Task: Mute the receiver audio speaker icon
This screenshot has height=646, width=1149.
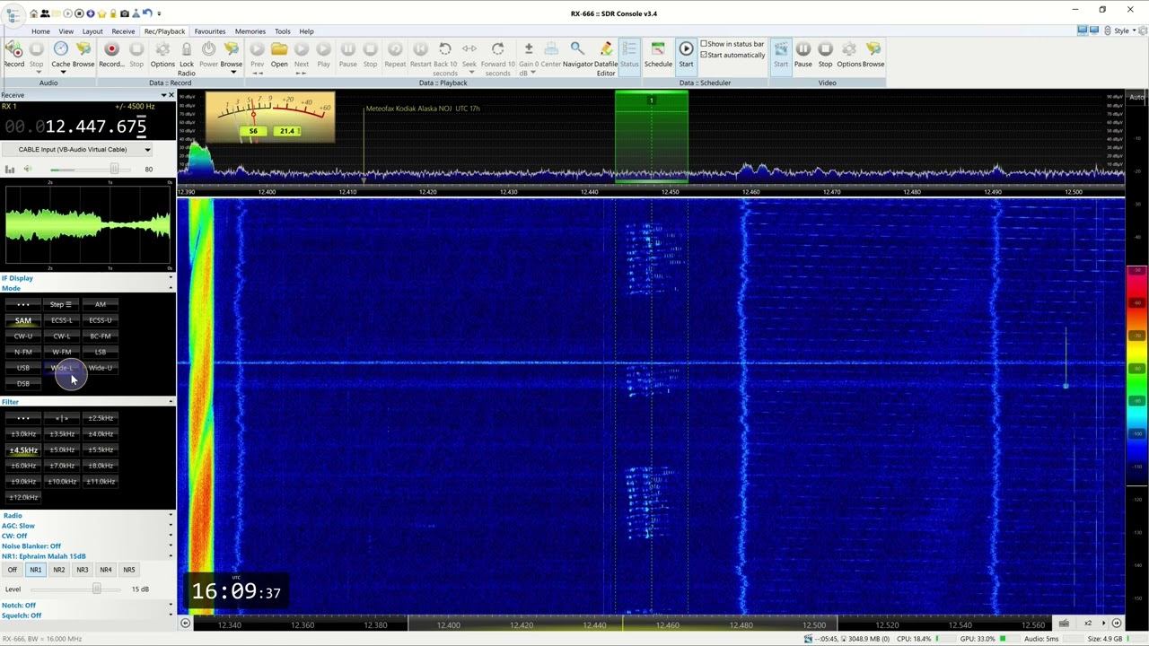Action: 27,169
